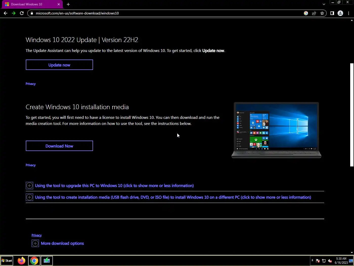Open the tab search chevron
The width and height of the screenshot is (354, 266).
click(324, 4)
